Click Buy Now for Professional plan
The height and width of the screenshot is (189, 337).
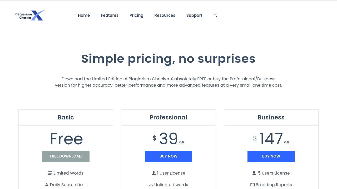(x=168, y=156)
